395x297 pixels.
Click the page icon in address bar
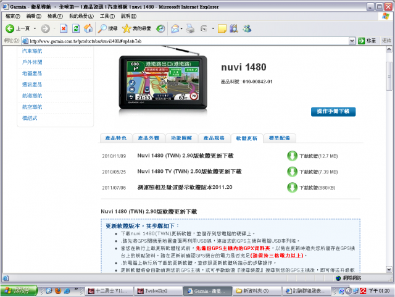click(x=25, y=41)
